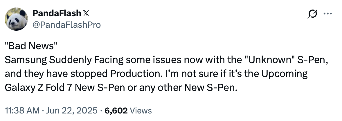This screenshot has width=342, height=121.
Task: Open the PandaFlash display name link
Action: 57,13
